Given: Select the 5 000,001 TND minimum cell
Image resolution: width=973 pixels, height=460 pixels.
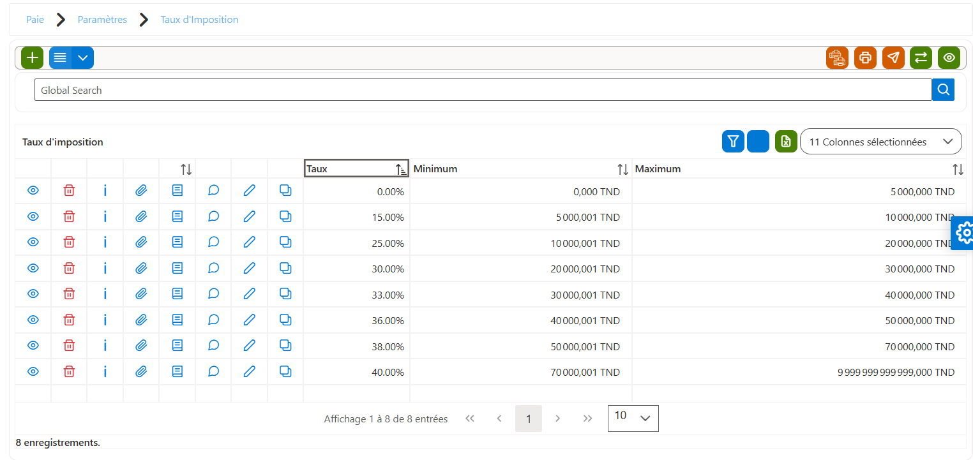Looking at the screenshot, I should click(520, 217).
